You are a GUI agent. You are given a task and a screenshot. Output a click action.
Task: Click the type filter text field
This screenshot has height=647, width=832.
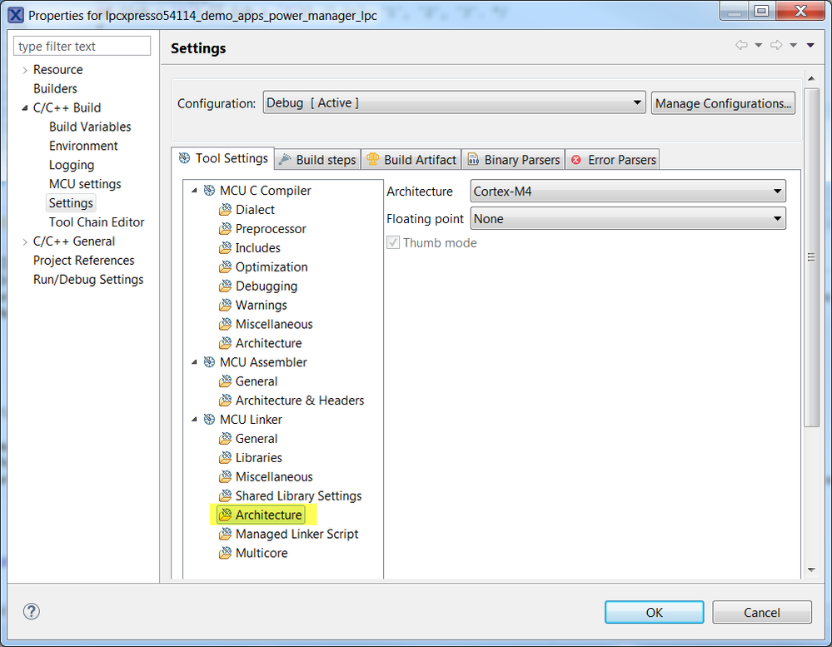[x=82, y=46]
